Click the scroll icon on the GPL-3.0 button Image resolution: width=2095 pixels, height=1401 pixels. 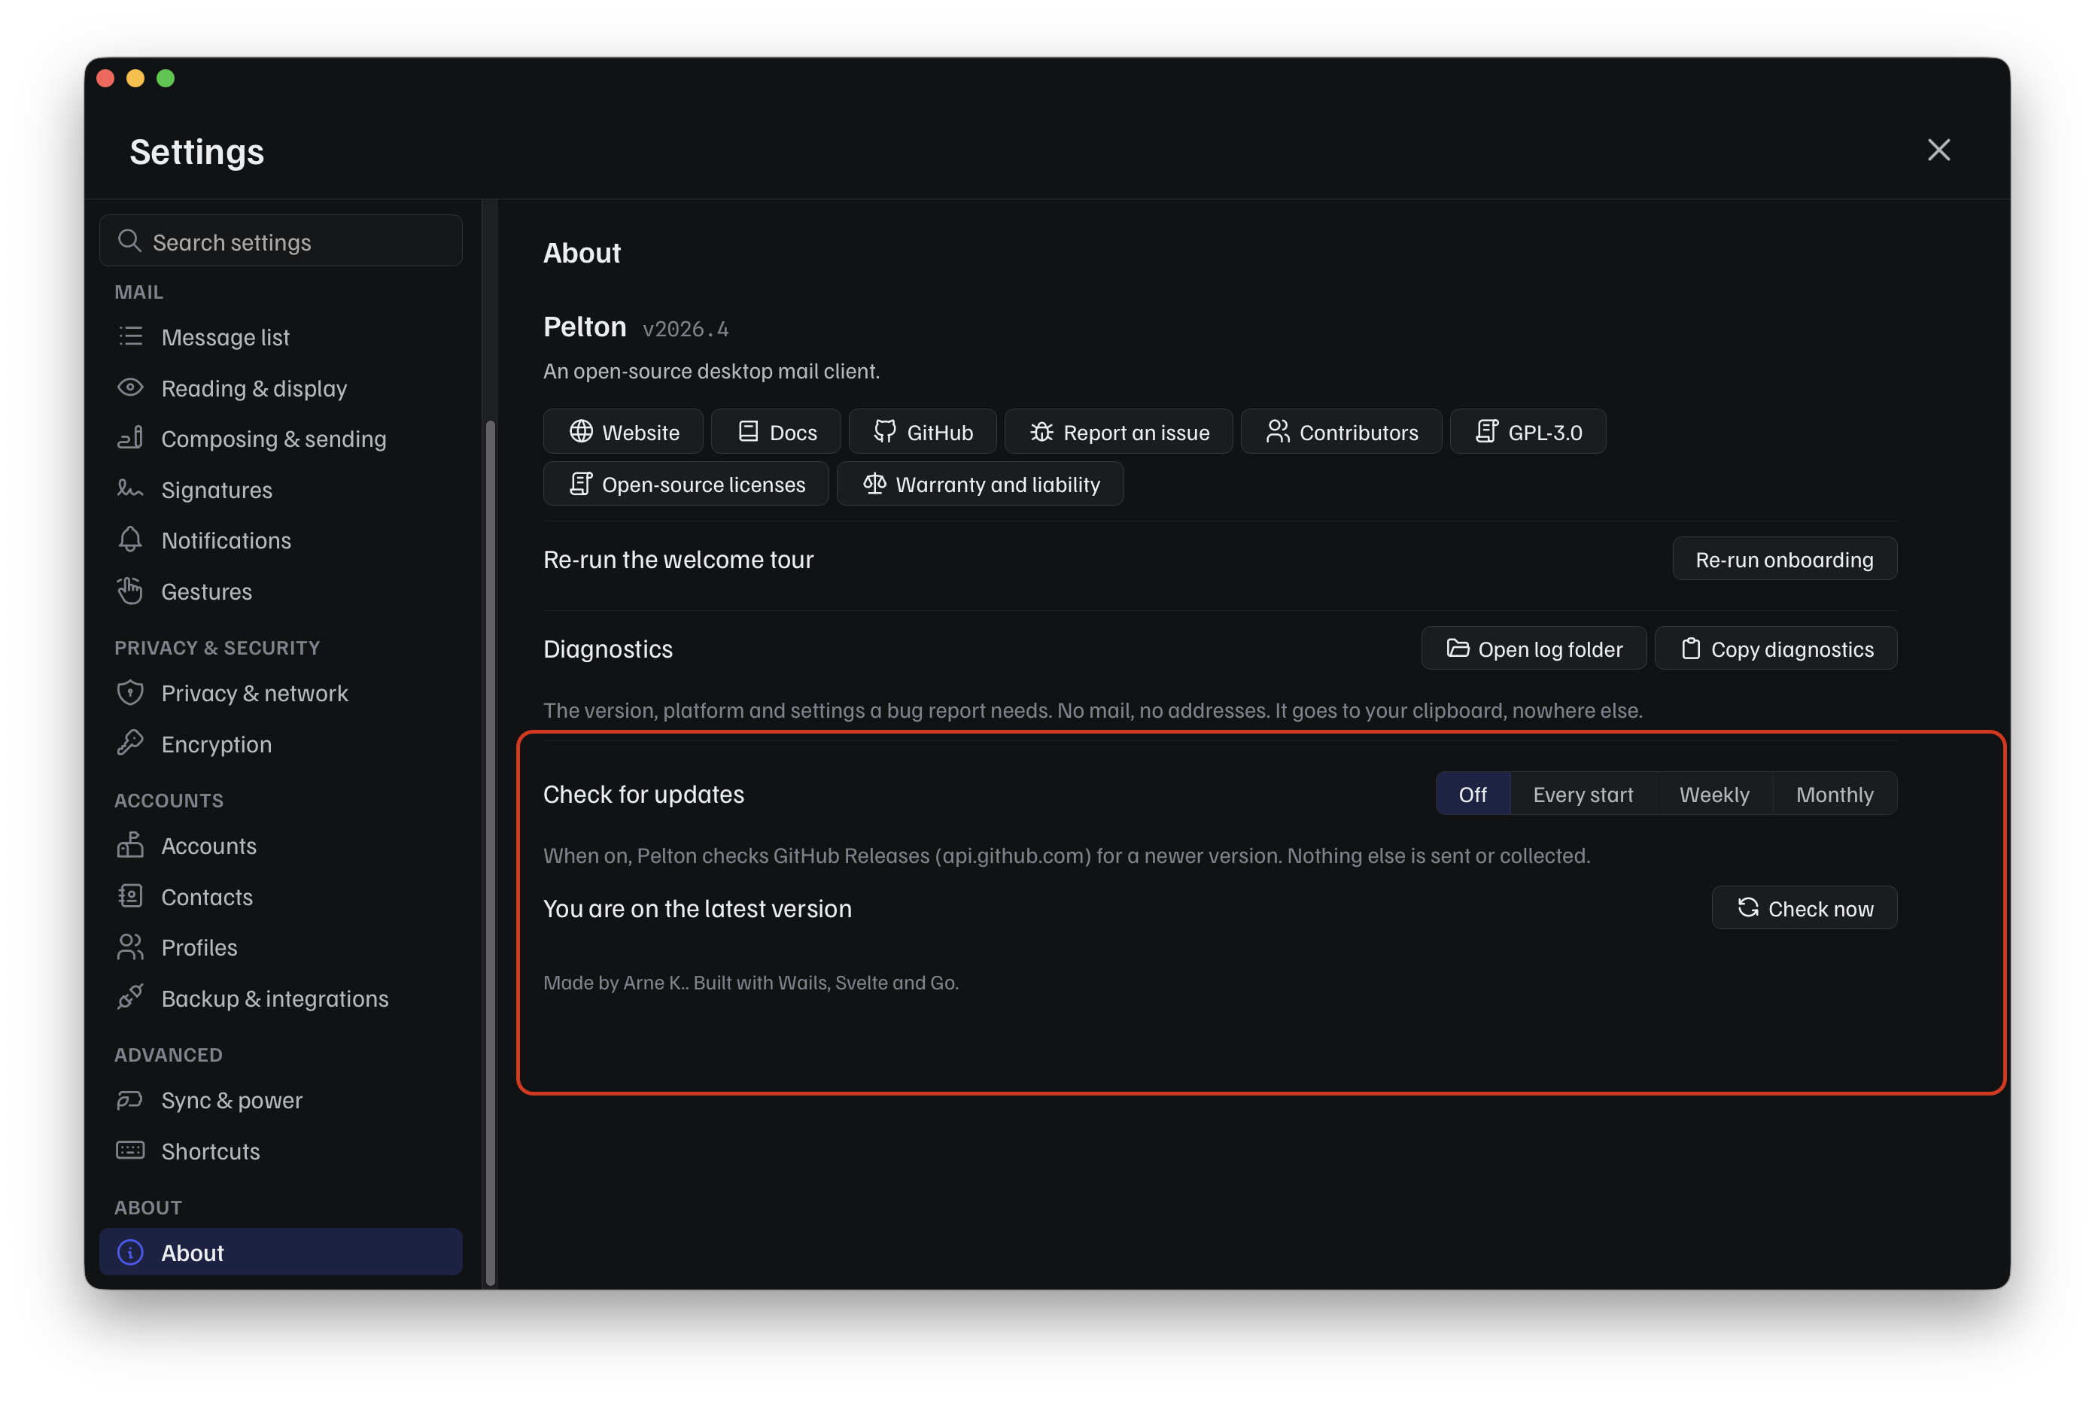tap(1487, 432)
